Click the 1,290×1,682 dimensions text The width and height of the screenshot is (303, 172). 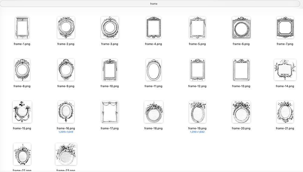click(x=197, y=132)
